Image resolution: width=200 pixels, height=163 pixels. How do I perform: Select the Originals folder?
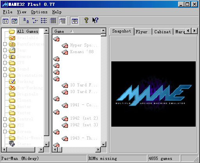tap(24, 94)
